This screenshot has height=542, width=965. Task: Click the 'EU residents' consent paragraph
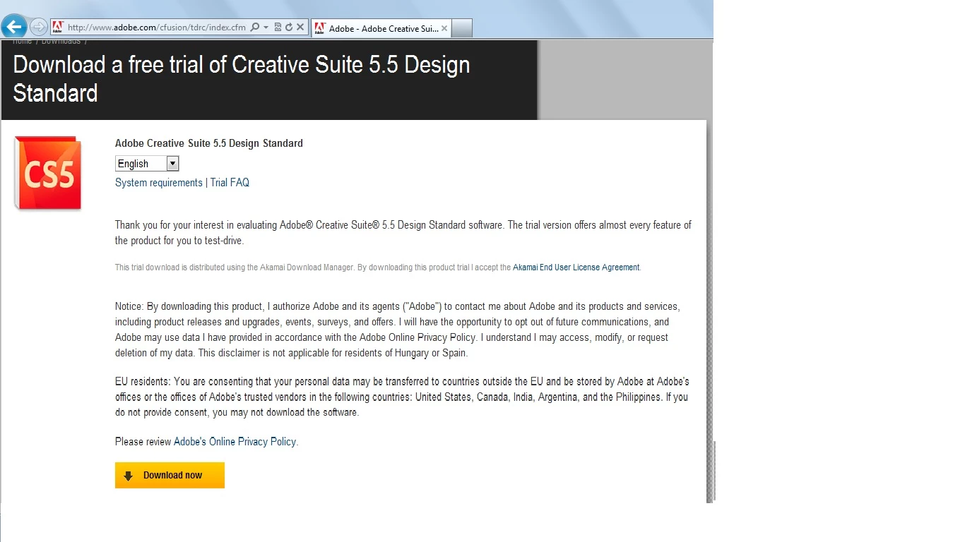pos(402,397)
